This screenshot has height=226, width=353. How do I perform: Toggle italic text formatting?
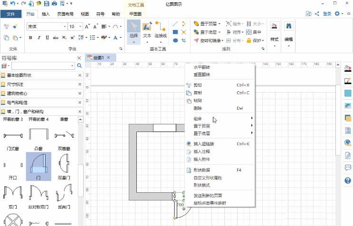click(x=38, y=38)
